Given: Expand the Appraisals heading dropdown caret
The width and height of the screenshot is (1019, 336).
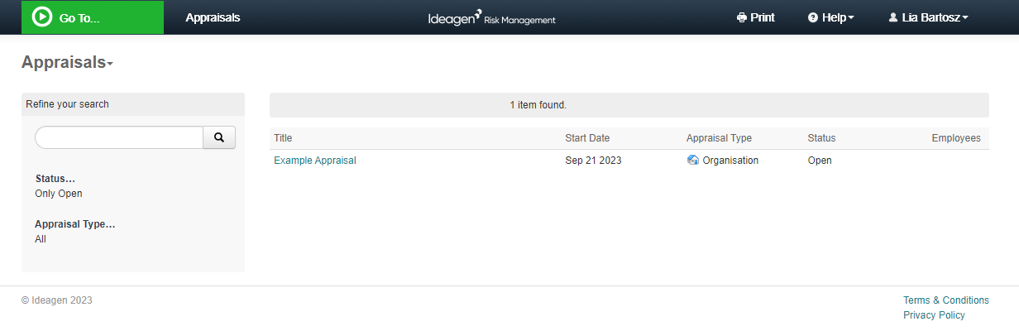Looking at the screenshot, I should pyautogui.click(x=110, y=65).
